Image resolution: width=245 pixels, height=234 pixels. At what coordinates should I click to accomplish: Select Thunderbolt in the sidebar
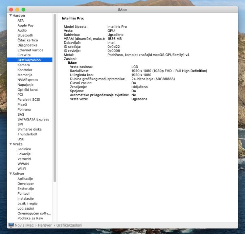pos(27,134)
